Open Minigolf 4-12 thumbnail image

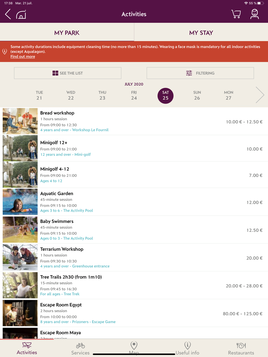click(20, 174)
